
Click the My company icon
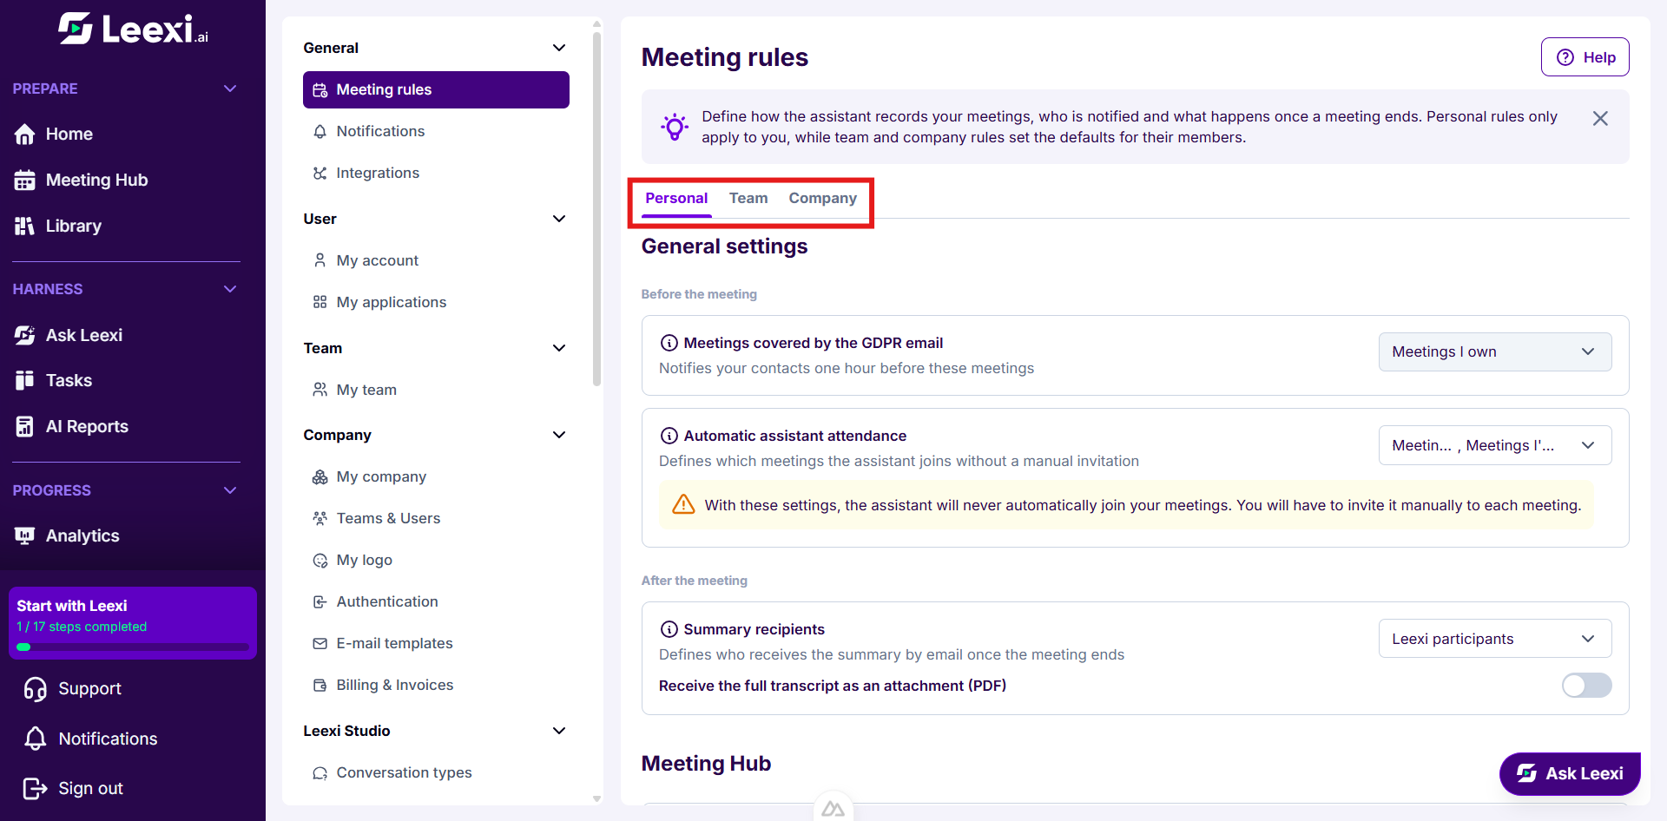coord(320,477)
